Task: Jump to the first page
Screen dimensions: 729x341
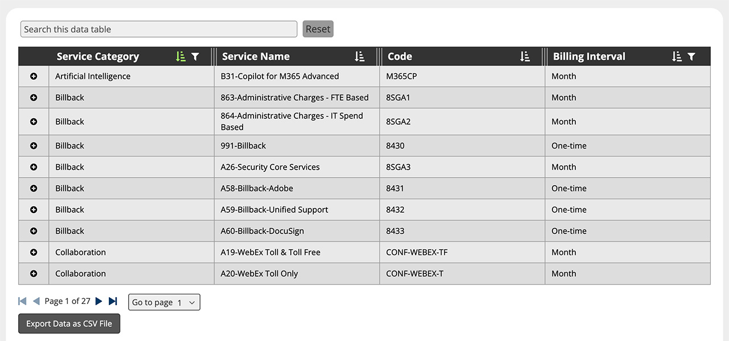Action: point(22,301)
